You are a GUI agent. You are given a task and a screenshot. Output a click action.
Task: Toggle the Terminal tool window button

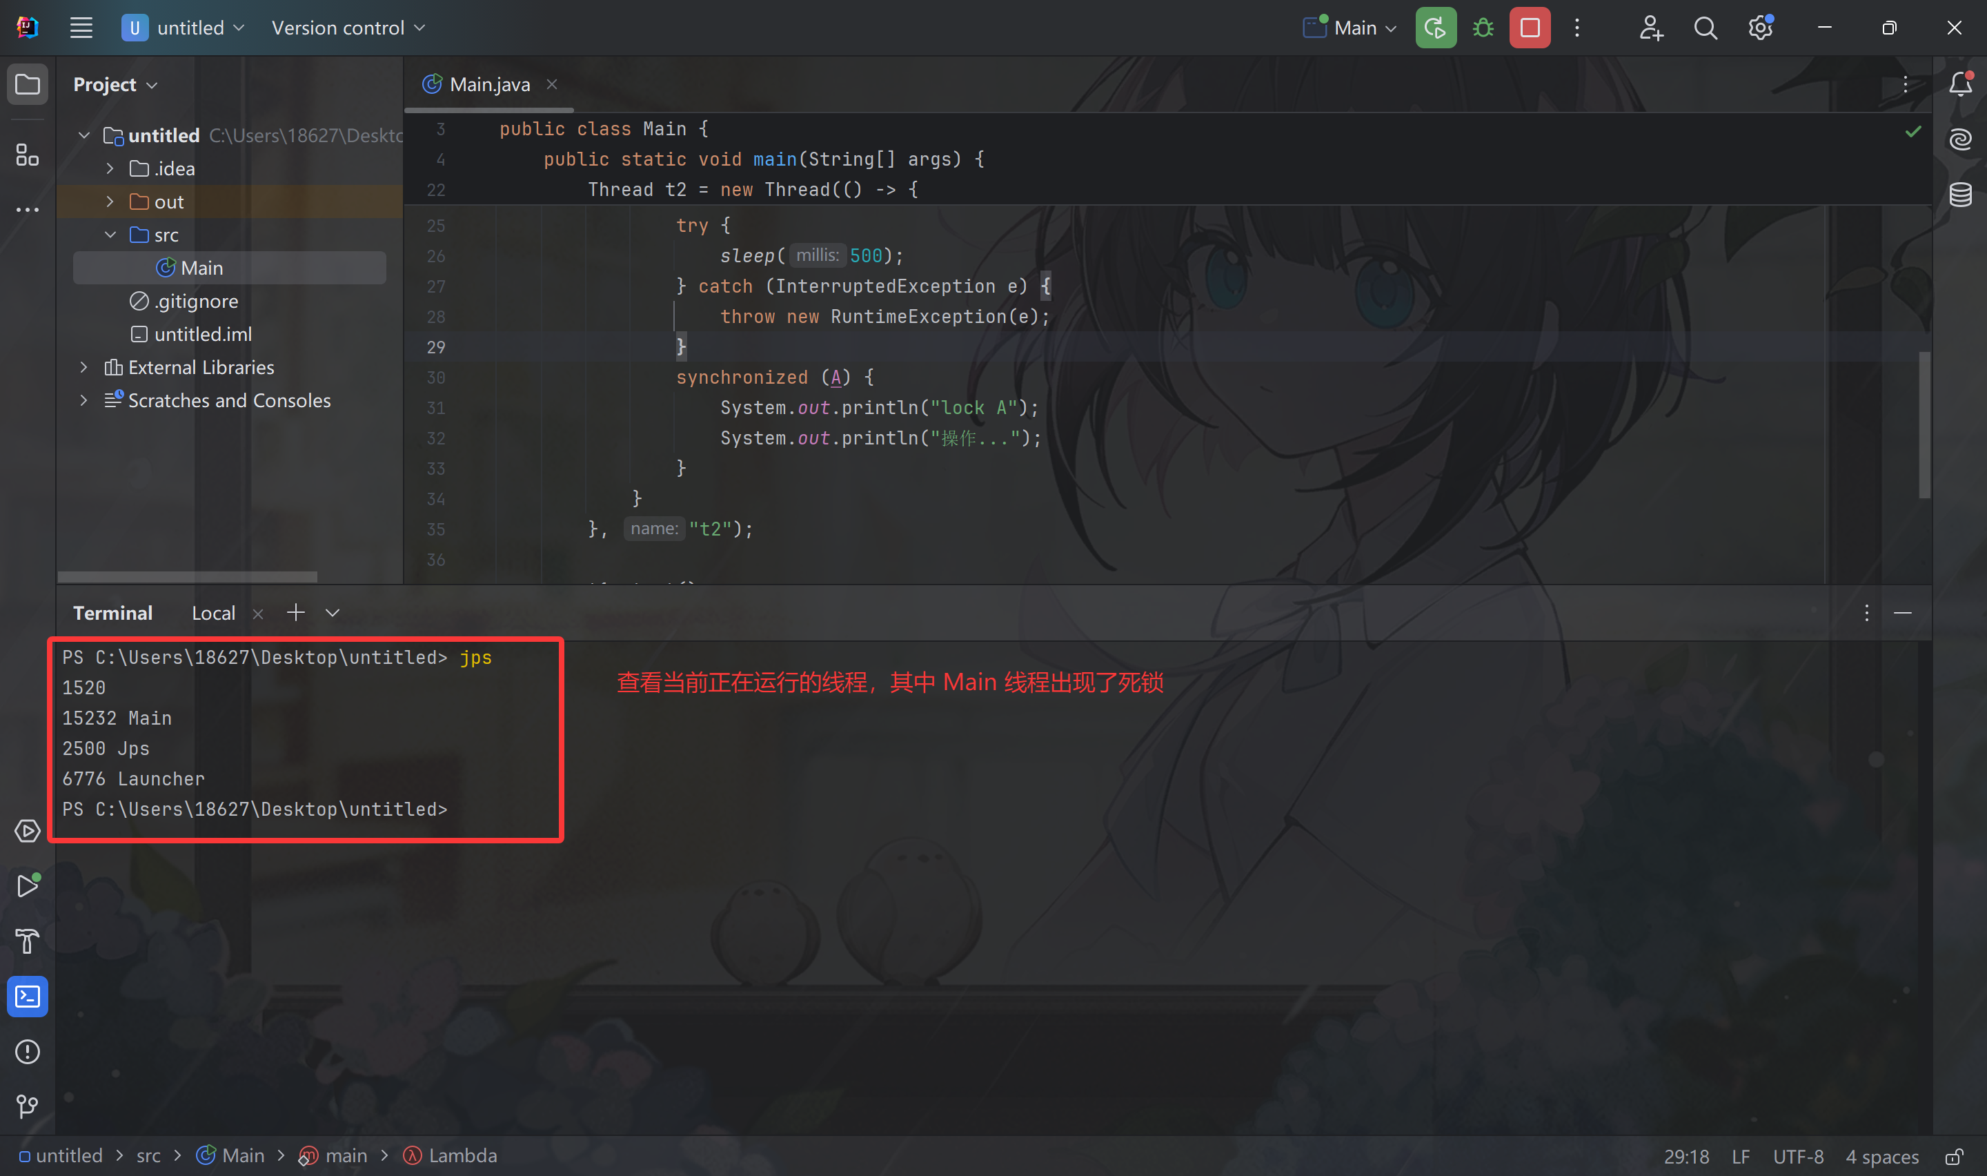tap(27, 996)
